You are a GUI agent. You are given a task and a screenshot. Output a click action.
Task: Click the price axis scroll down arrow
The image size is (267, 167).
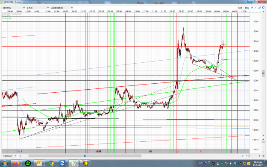coord(263,135)
